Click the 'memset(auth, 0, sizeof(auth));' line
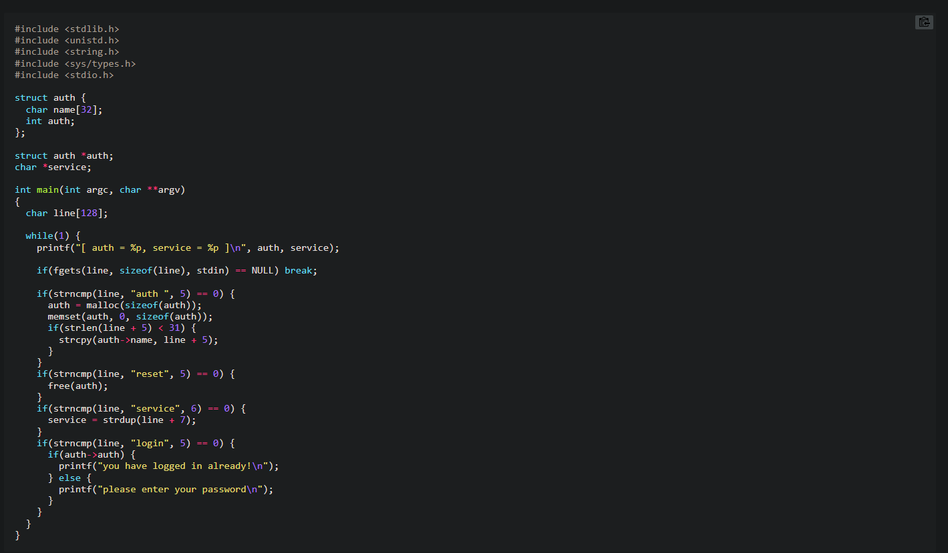 (130, 317)
